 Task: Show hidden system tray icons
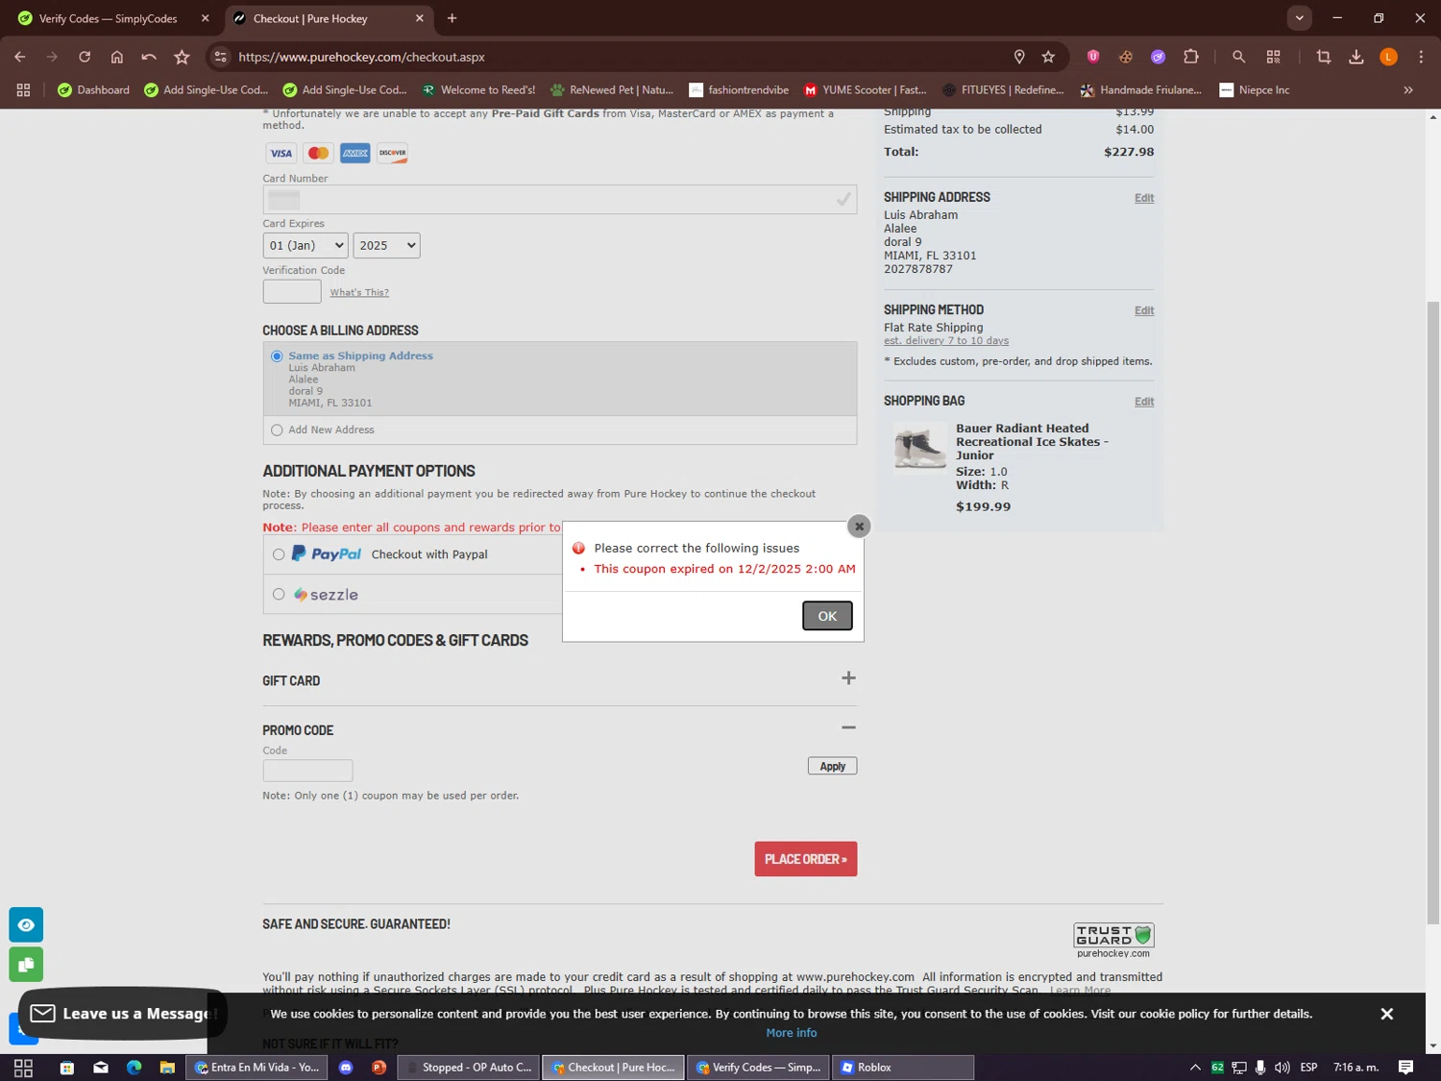(x=1195, y=1068)
